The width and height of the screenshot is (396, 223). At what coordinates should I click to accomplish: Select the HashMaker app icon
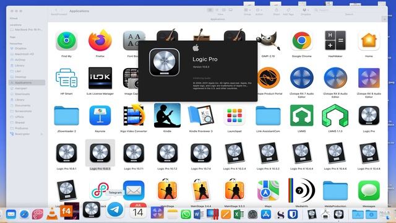(x=335, y=40)
